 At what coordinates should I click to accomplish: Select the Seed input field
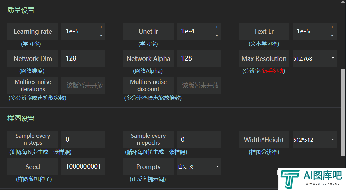(x=83, y=166)
